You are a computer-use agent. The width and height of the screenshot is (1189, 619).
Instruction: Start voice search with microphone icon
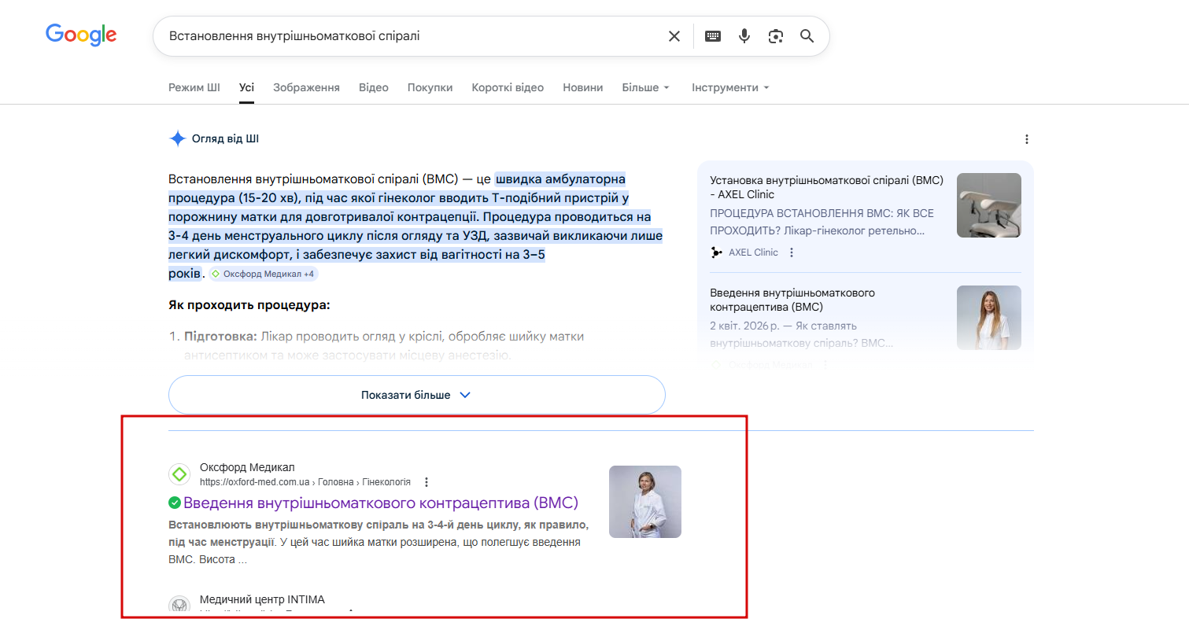pos(744,36)
